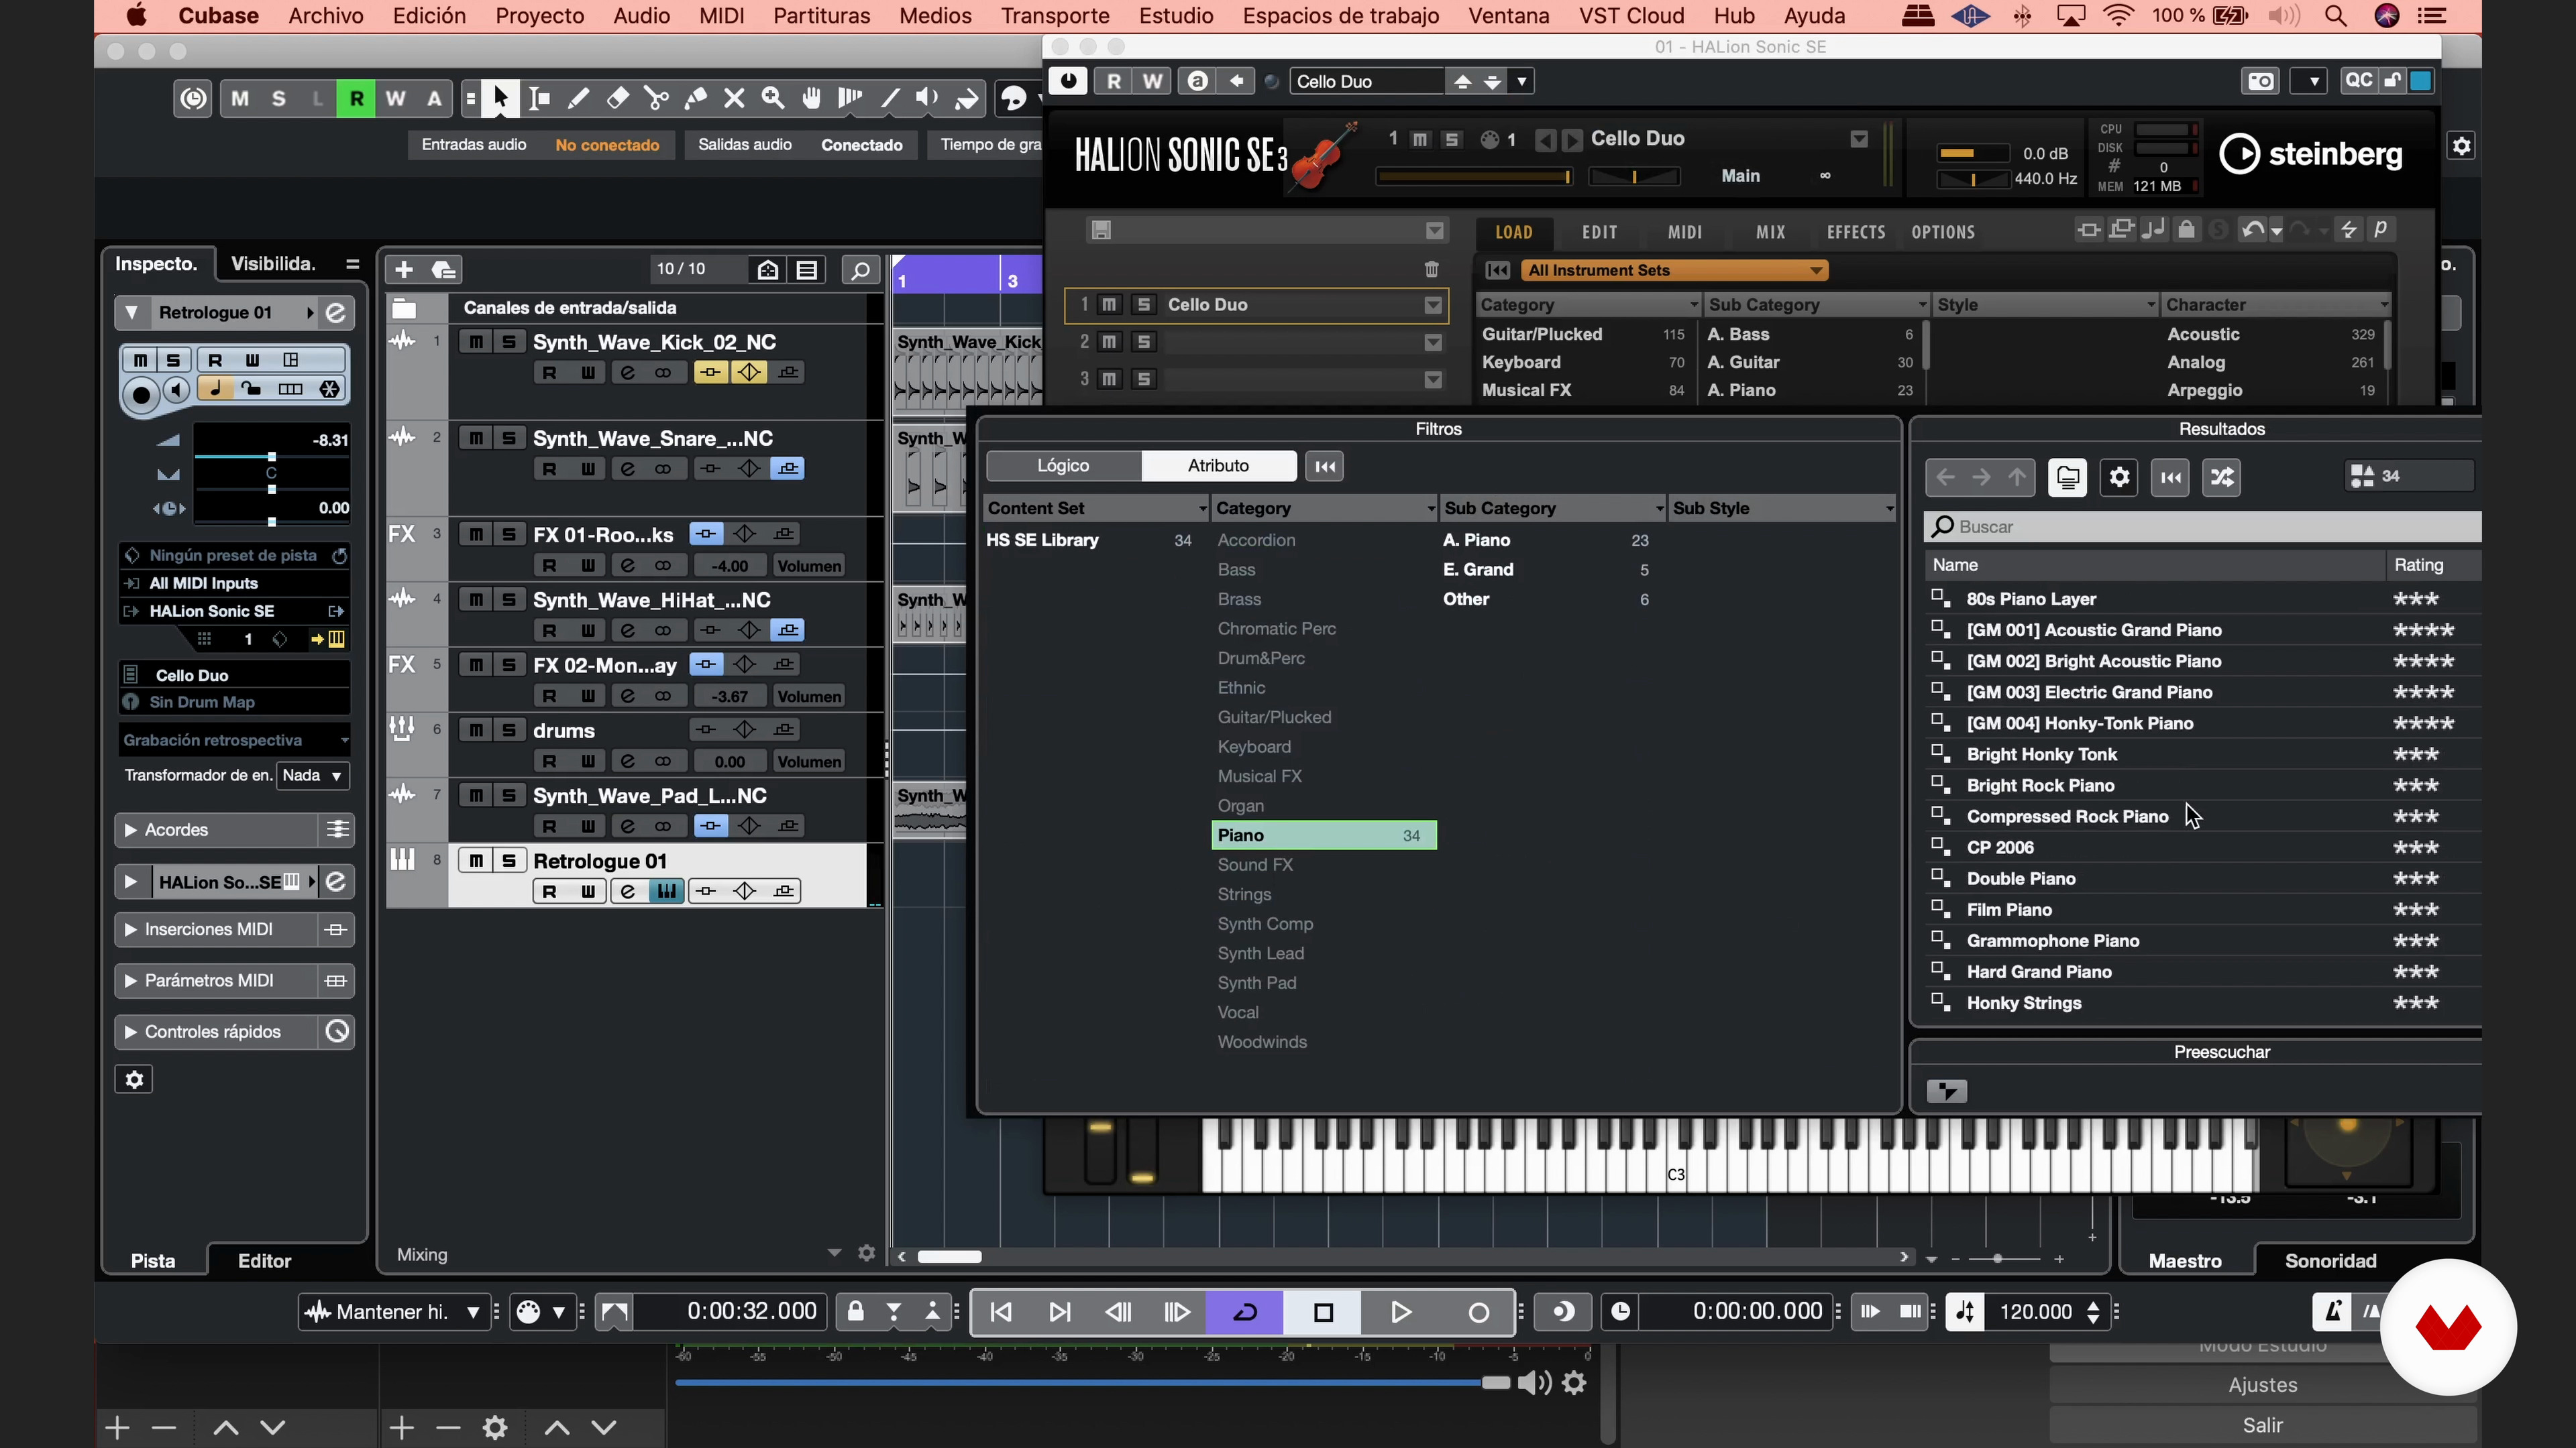Screen dimensions: 2576x1448
Task: Mute slot 2 in HALion rack
Action: click(x=1110, y=342)
